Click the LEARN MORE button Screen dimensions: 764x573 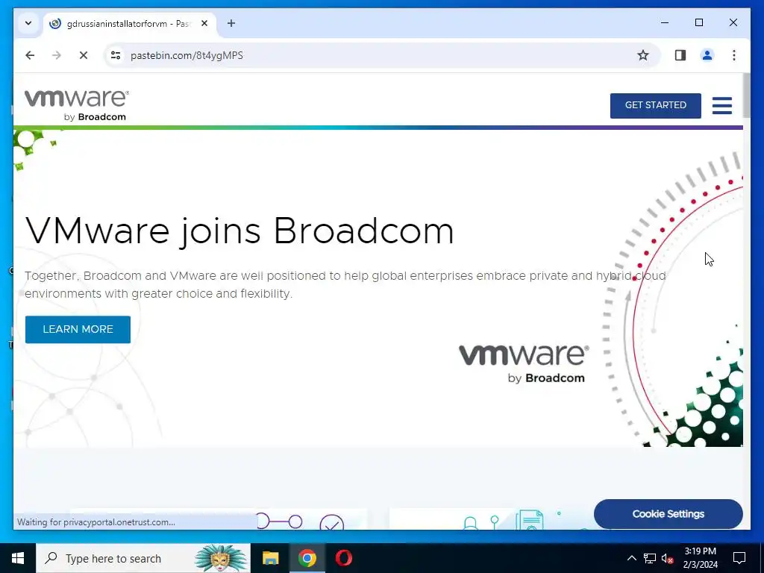tap(78, 329)
